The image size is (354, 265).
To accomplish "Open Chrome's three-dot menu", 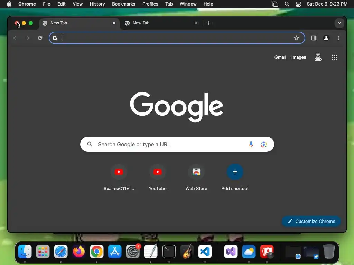I will tap(339, 38).
